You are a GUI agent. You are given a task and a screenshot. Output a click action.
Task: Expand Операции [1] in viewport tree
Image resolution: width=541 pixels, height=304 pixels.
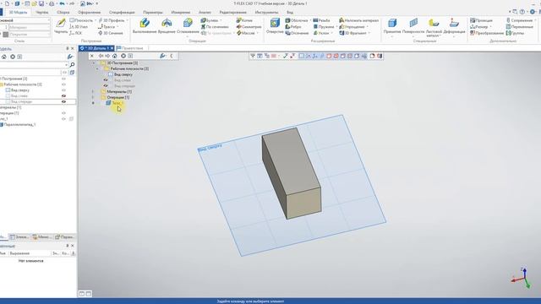(x=93, y=97)
